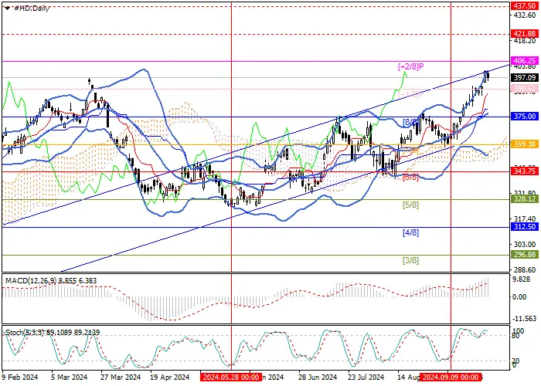
Task: Click the orange 359.38 price label
Action: (524, 144)
